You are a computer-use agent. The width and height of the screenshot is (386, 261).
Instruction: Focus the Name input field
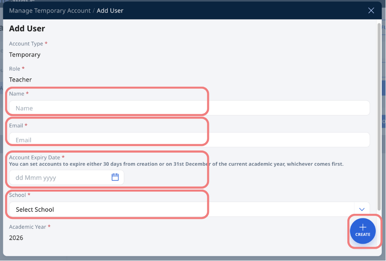coord(189,108)
